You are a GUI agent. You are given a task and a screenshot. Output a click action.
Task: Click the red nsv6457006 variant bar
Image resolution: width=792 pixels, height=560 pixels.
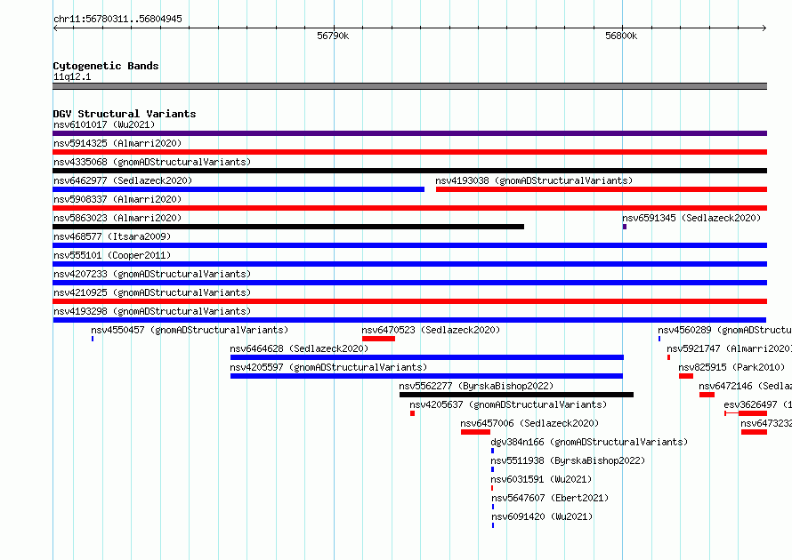coord(475,432)
